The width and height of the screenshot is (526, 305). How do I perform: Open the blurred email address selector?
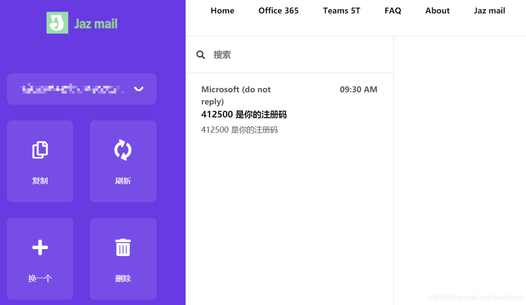82,89
